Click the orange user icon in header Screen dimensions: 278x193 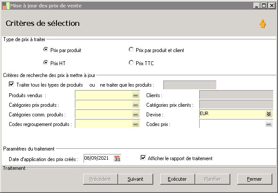pyautogui.click(x=262, y=24)
